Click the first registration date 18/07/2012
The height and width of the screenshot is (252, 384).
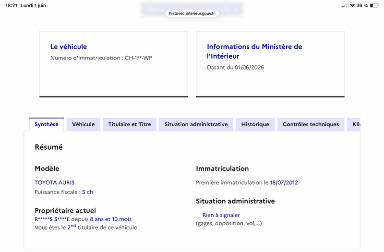coord(284,182)
